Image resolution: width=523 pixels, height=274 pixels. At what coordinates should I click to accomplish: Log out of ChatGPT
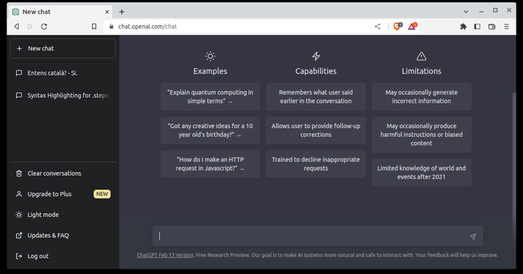[37, 256]
